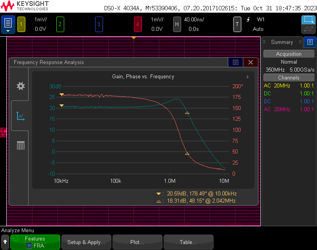Viewport: 317px width, 250px height.
Task: Open the Summary sidebar tab
Action: [x=282, y=42]
